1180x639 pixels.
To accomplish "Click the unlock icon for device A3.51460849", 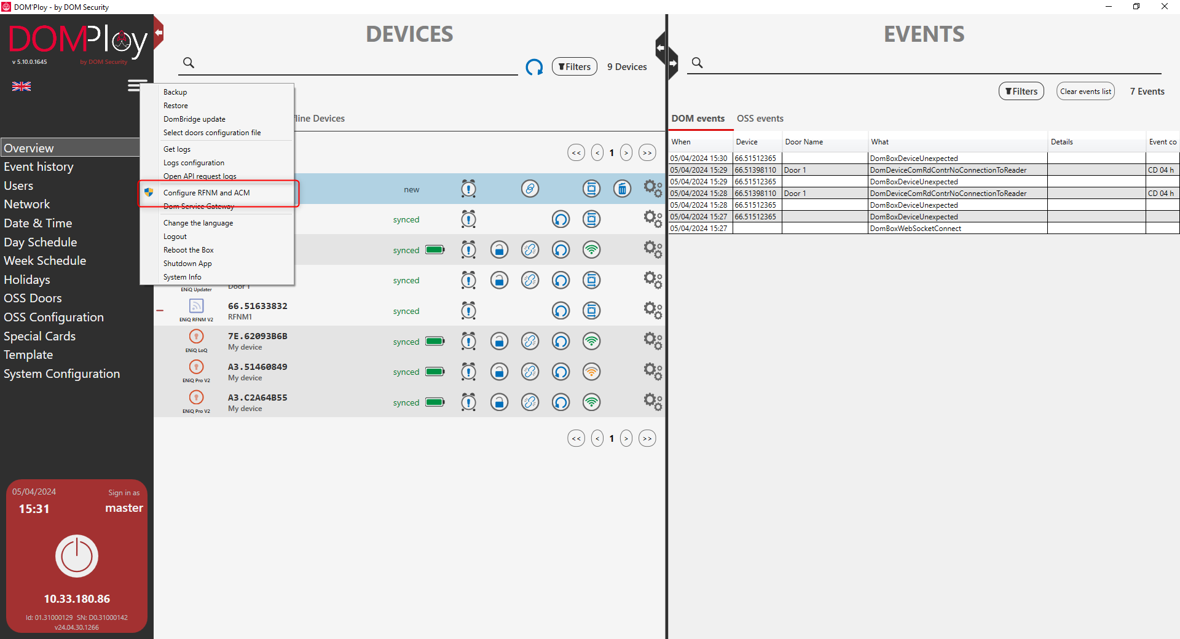I will coord(499,372).
